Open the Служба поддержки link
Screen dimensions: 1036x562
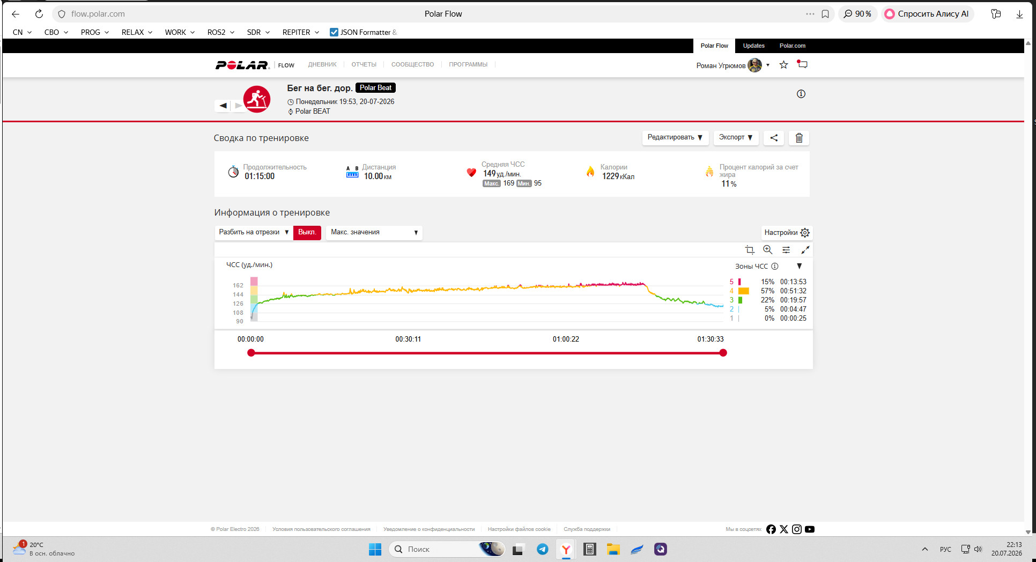587,529
